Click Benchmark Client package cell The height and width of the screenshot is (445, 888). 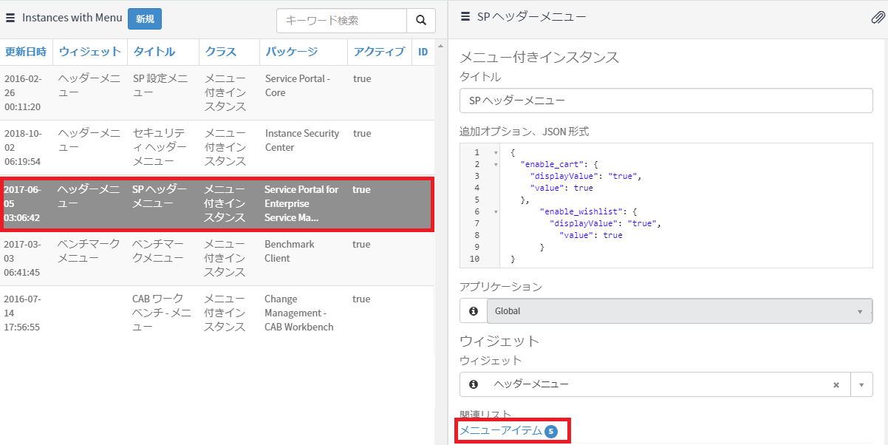[290, 251]
